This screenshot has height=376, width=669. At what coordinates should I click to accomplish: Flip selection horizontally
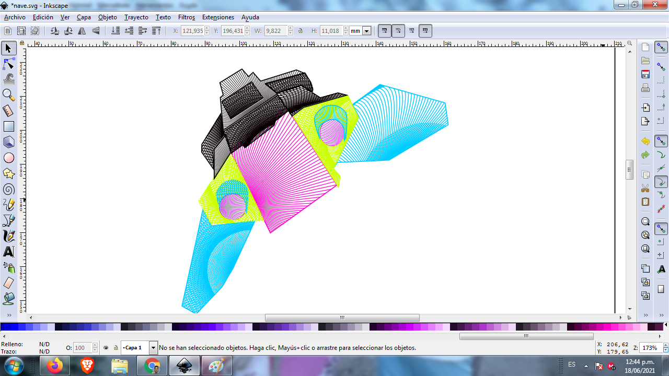[82, 31]
